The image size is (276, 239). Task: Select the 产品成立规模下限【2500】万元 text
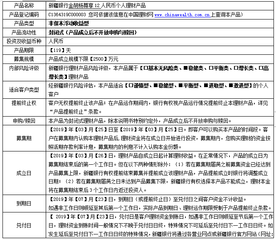83,59
